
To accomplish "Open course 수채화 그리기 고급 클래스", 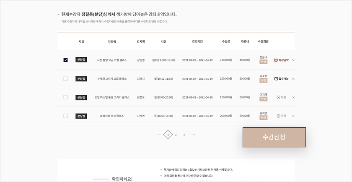I will pos(112,79).
